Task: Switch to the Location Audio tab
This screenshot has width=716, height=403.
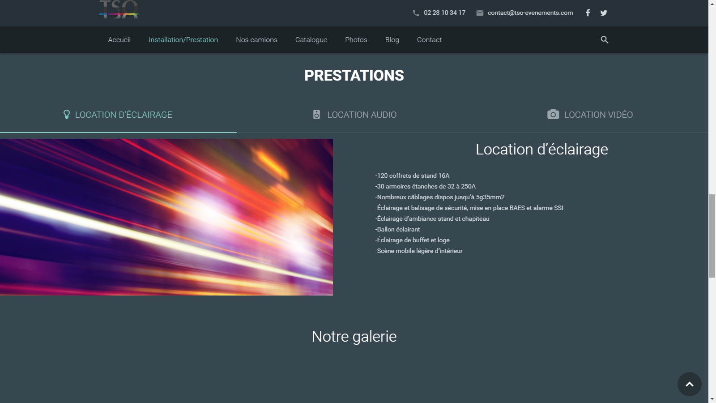Action: pyautogui.click(x=362, y=115)
